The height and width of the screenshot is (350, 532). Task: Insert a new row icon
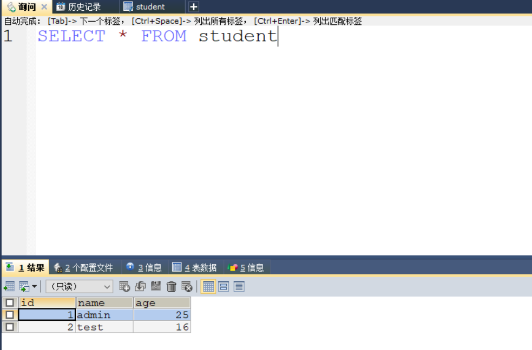pyautogui.click(x=124, y=286)
